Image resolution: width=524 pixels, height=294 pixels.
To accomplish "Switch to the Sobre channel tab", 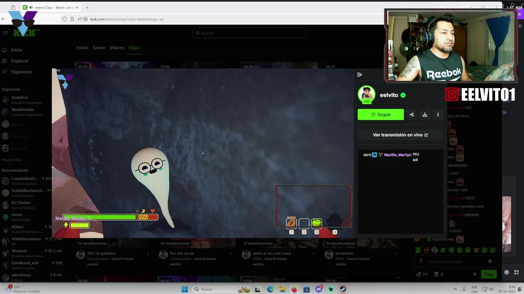I will point(99,48).
